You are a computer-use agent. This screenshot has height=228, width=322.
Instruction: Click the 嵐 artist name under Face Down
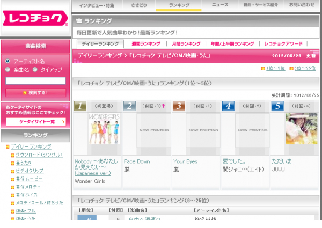tap(127, 170)
